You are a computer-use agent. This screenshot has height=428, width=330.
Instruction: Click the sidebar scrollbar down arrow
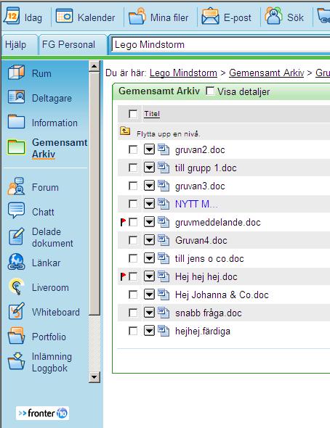(x=94, y=377)
